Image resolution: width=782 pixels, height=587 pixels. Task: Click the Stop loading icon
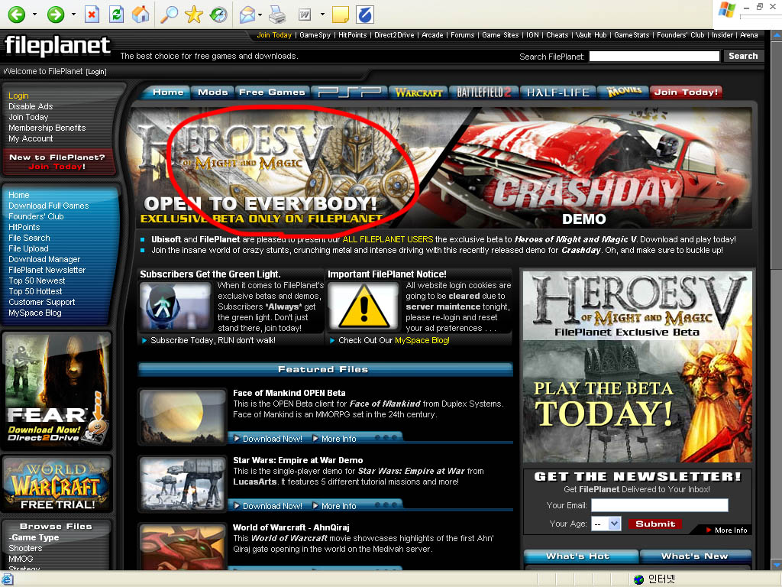(92, 15)
